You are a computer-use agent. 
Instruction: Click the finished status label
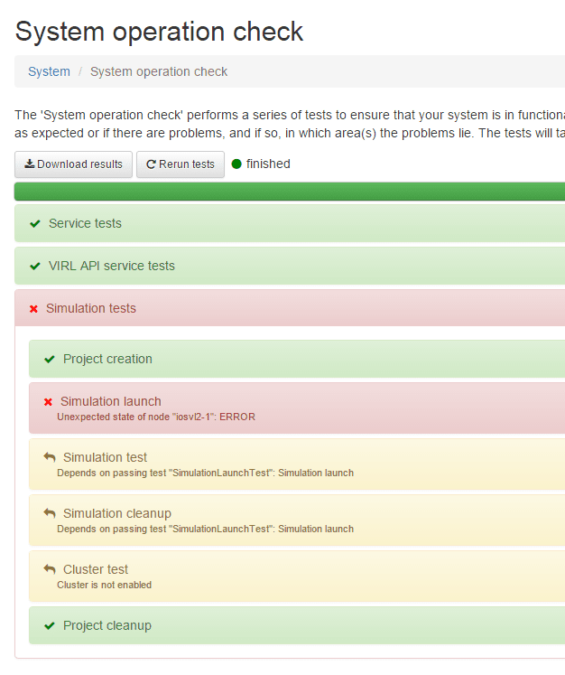(x=268, y=164)
